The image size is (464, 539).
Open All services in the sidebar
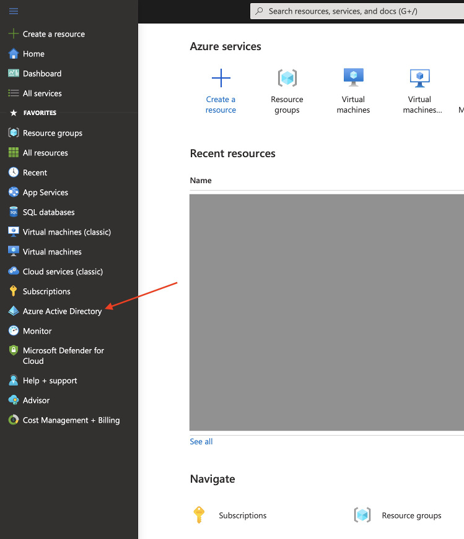tap(42, 93)
